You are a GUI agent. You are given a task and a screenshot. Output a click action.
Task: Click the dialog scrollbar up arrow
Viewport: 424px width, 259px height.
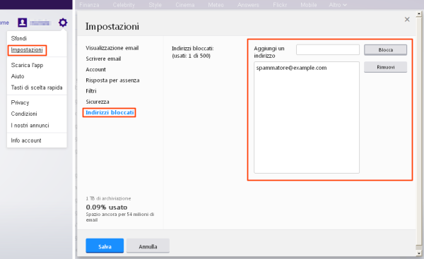419,13
